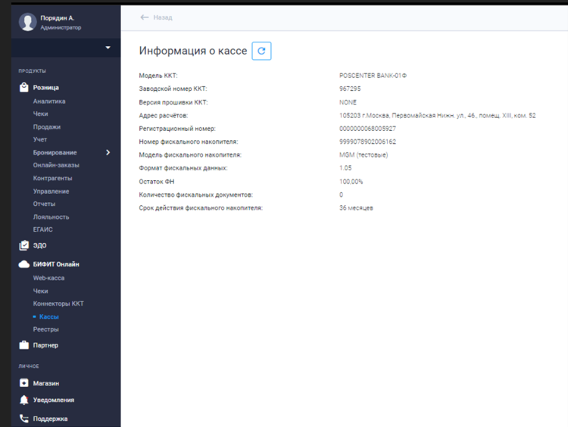The height and width of the screenshot is (427, 568).
Task: Expand the Бронирование submenu chevron
Action: [108, 152]
